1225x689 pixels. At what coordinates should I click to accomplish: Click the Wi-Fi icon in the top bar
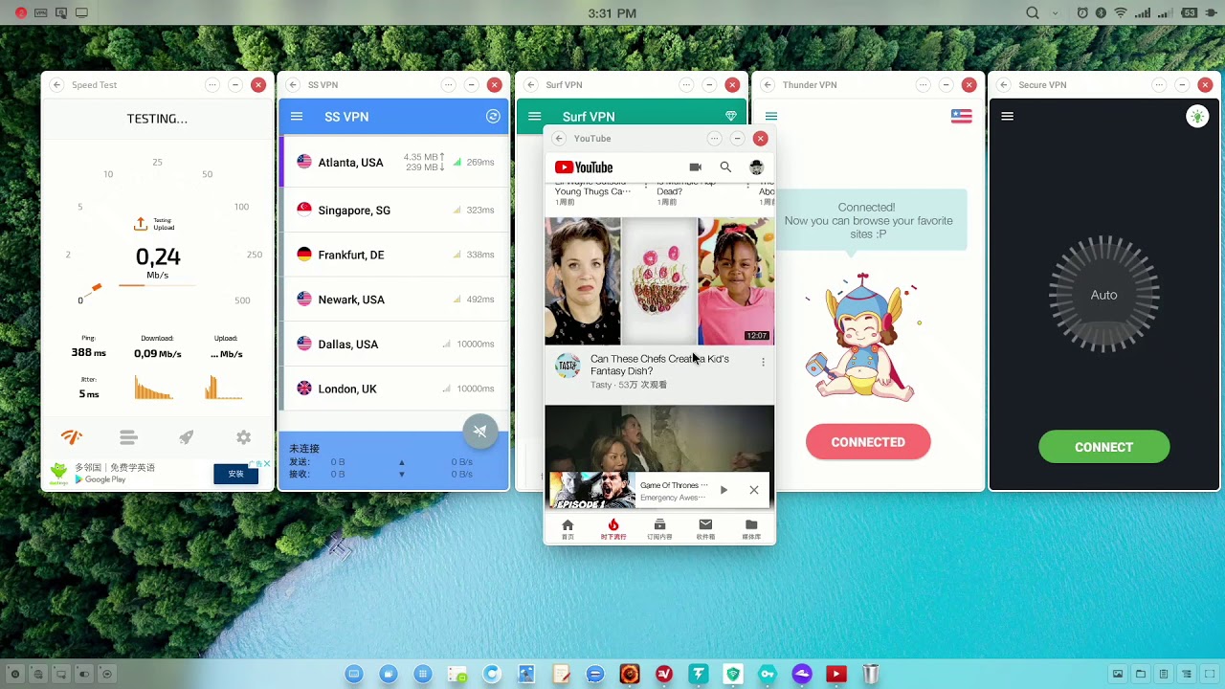pos(1120,13)
